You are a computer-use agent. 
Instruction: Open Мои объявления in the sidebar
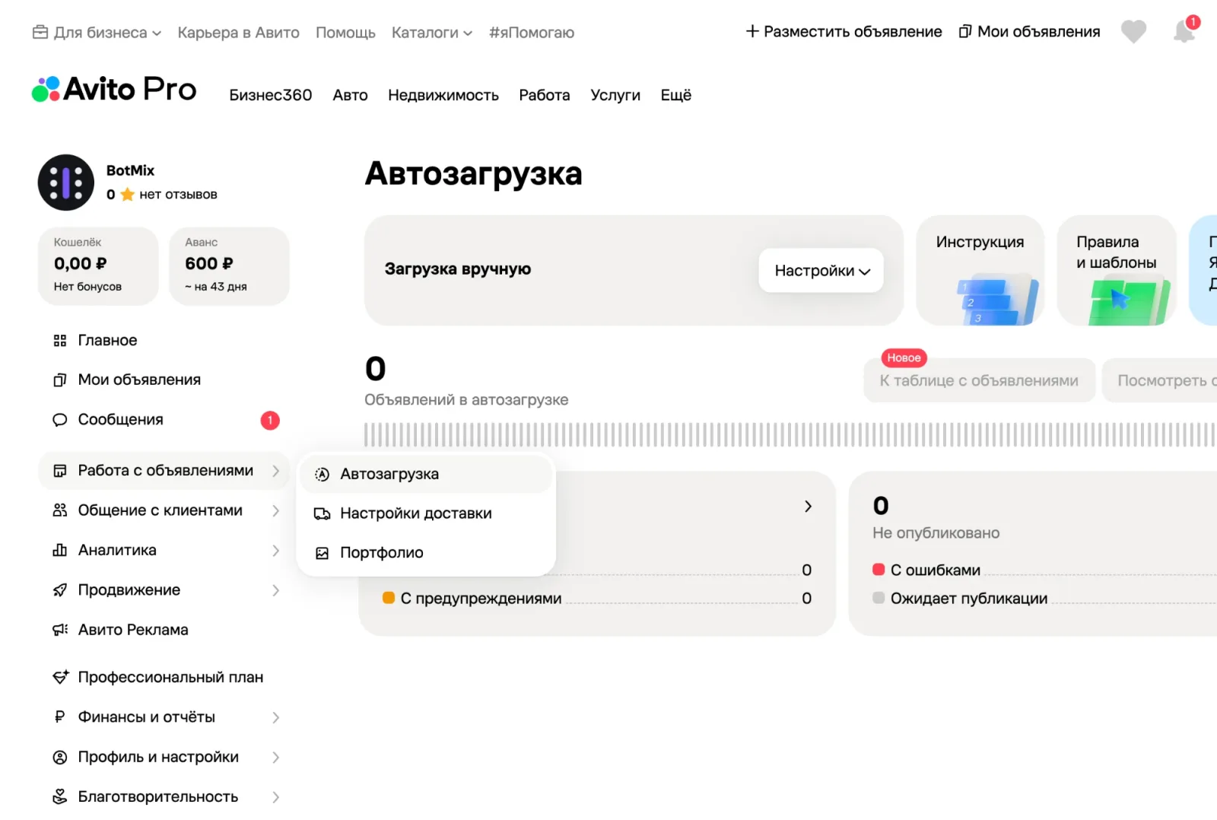point(139,380)
